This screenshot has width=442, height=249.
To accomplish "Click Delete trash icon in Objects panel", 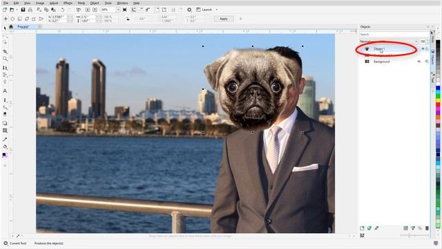I will pos(427,228).
